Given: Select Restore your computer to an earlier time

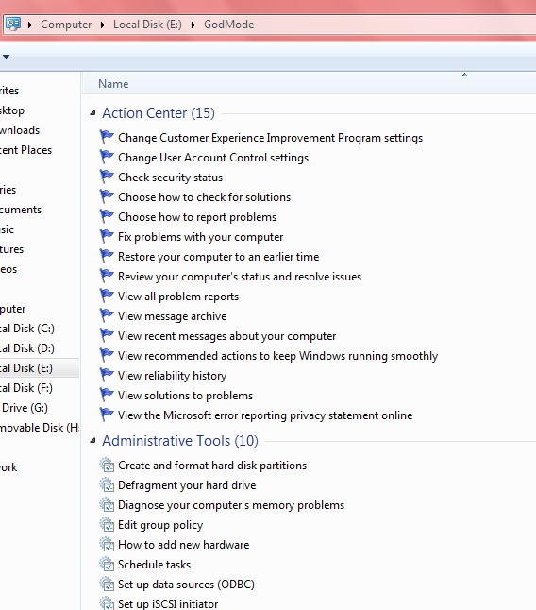Looking at the screenshot, I should 218,257.
